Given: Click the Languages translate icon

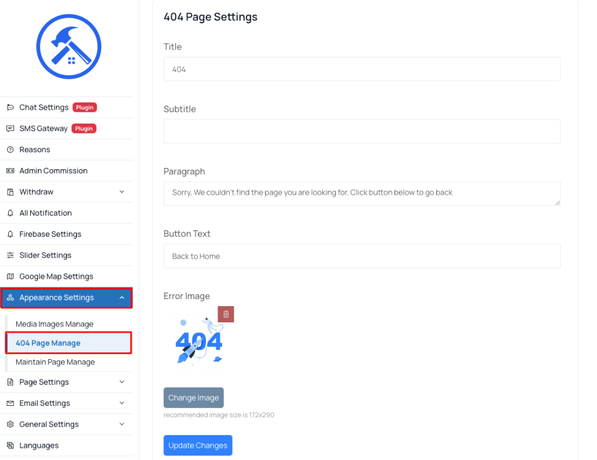Looking at the screenshot, I should [10, 445].
